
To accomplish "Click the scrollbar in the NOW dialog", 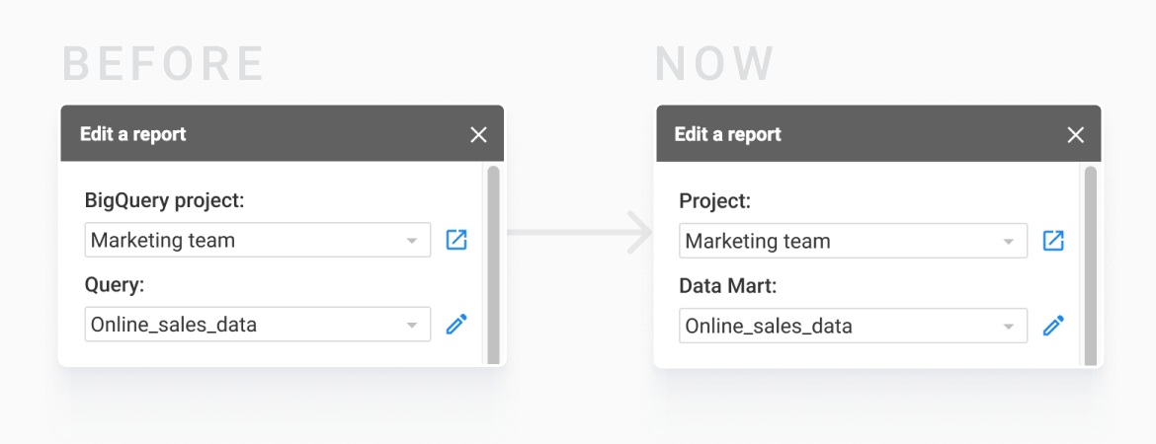I will pos(1091,265).
